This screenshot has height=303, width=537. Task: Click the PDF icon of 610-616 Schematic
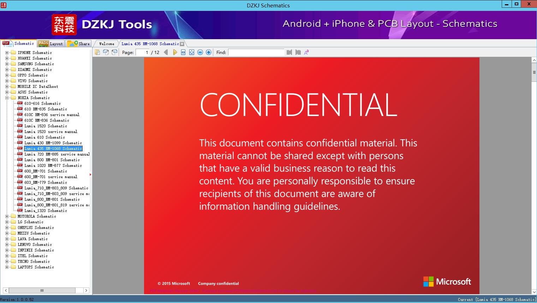20,103
